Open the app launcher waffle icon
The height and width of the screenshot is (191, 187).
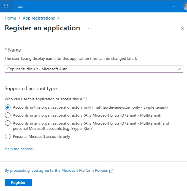[6, 6]
